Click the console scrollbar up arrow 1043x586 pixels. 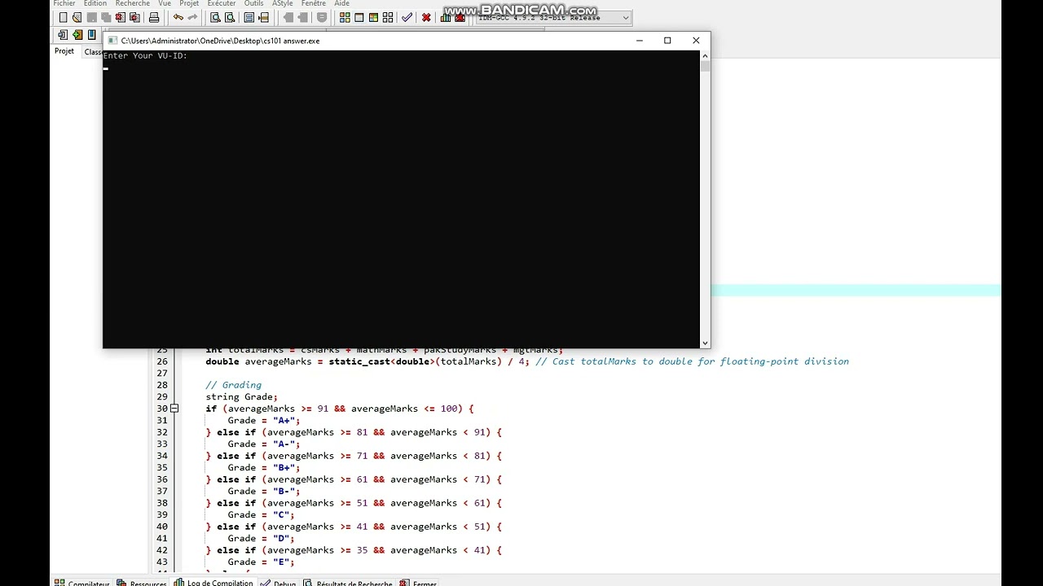tap(705, 55)
